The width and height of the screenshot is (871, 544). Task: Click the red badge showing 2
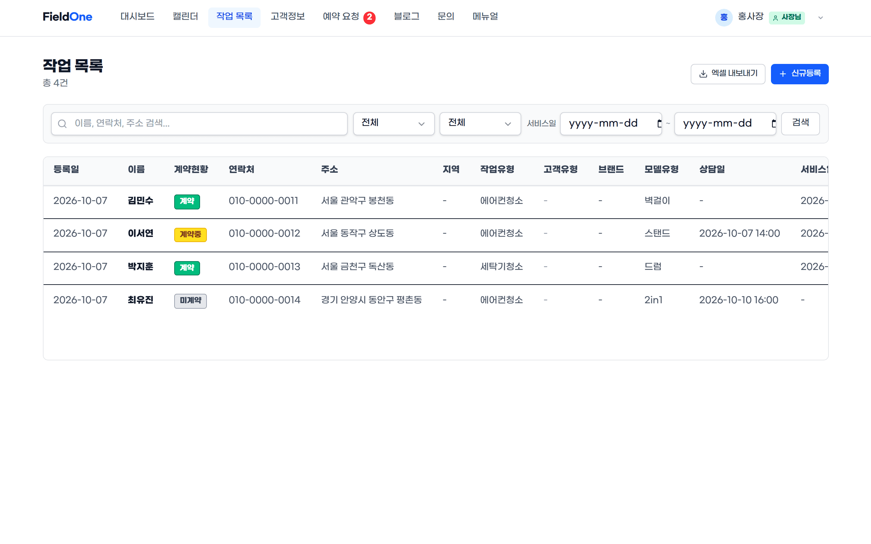click(369, 17)
